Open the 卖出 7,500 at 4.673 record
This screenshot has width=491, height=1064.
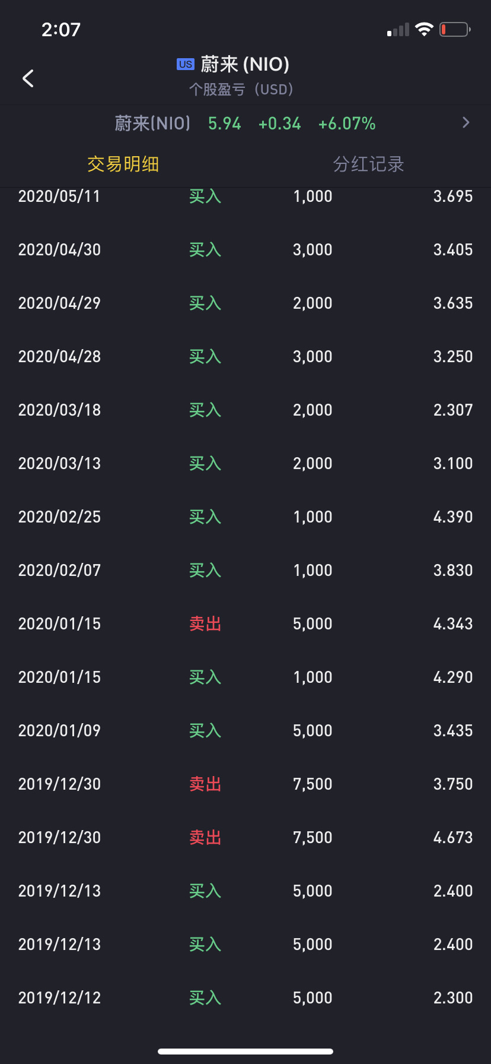click(245, 837)
